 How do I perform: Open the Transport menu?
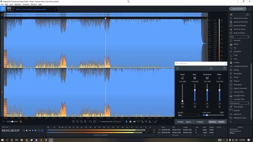[26, 4]
